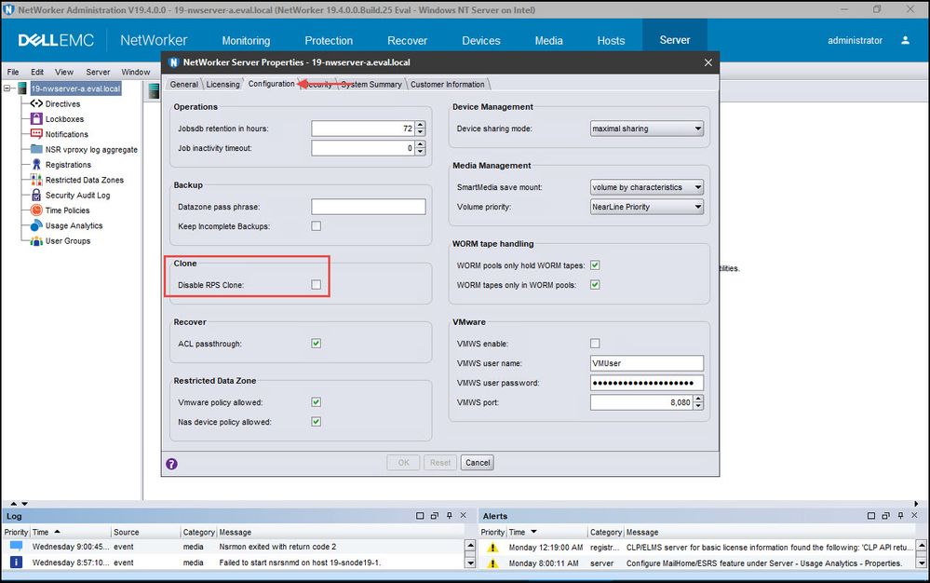
Task: Click the Datazone pass phrase field
Action: (369, 207)
